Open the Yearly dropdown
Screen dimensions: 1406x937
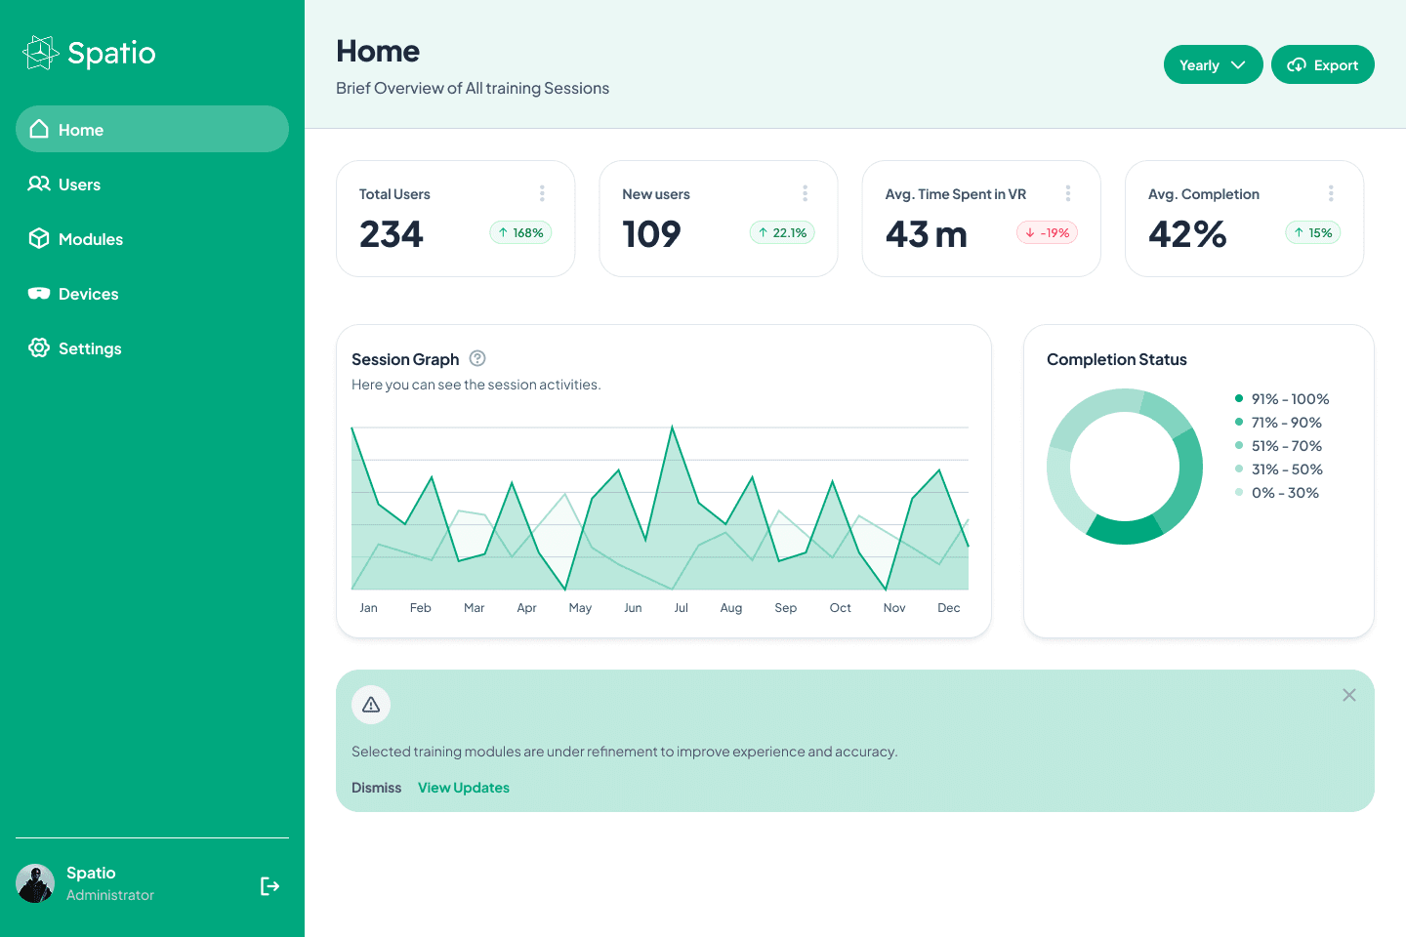click(1213, 63)
